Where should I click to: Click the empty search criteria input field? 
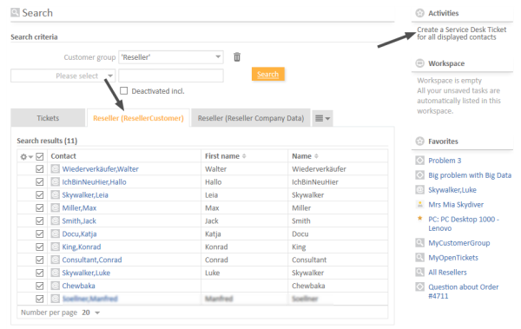pos(171,76)
